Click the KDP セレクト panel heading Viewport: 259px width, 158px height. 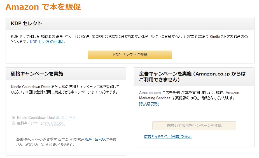pyautogui.click(x=26, y=23)
